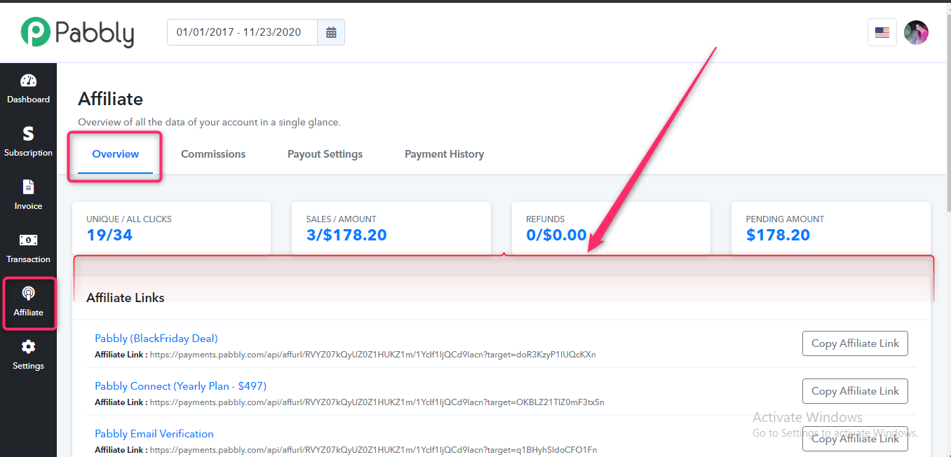Click the Affiliate Links section heading
Viewport: 951px width, 457px height.
coord(126,298)
